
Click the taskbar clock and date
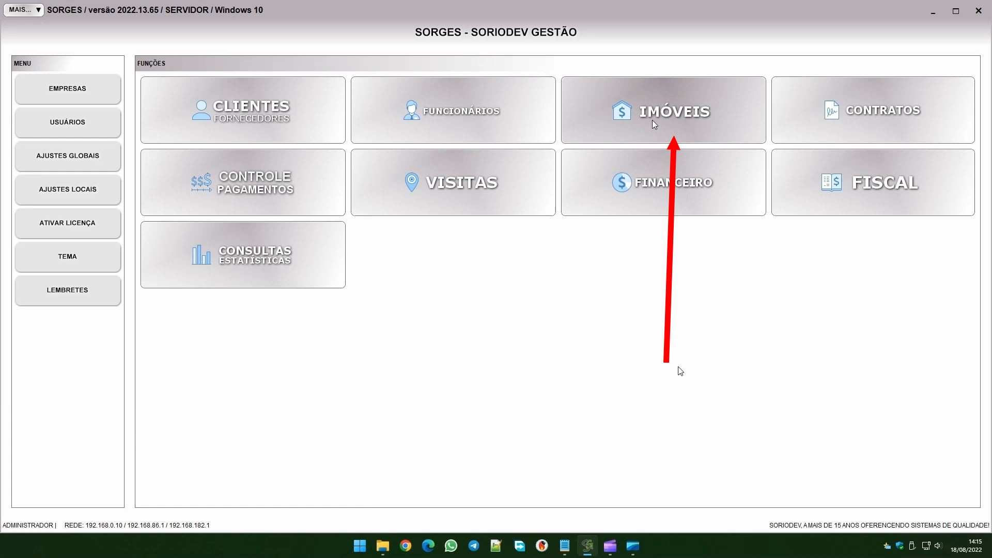966,546
